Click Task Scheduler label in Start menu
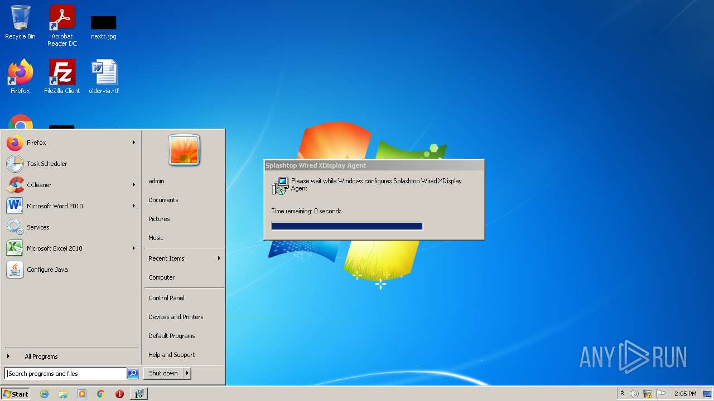Screen dimensions: 714x401 (x=47, y=164)
